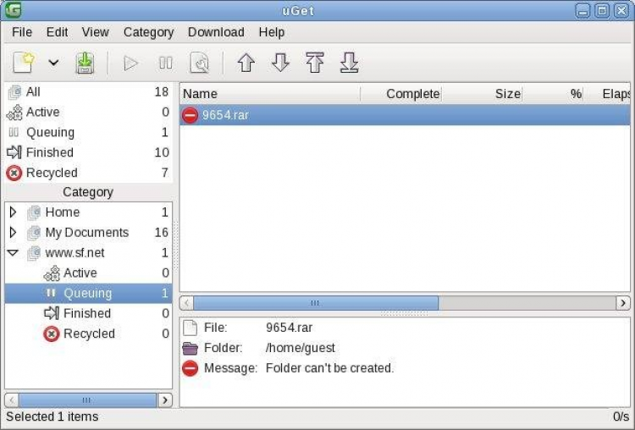Click download list scrollbar left arrow

(x=186, y=303)
